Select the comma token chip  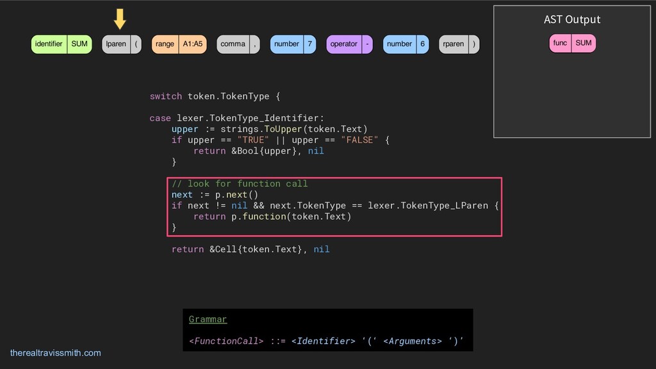(238, 44)
